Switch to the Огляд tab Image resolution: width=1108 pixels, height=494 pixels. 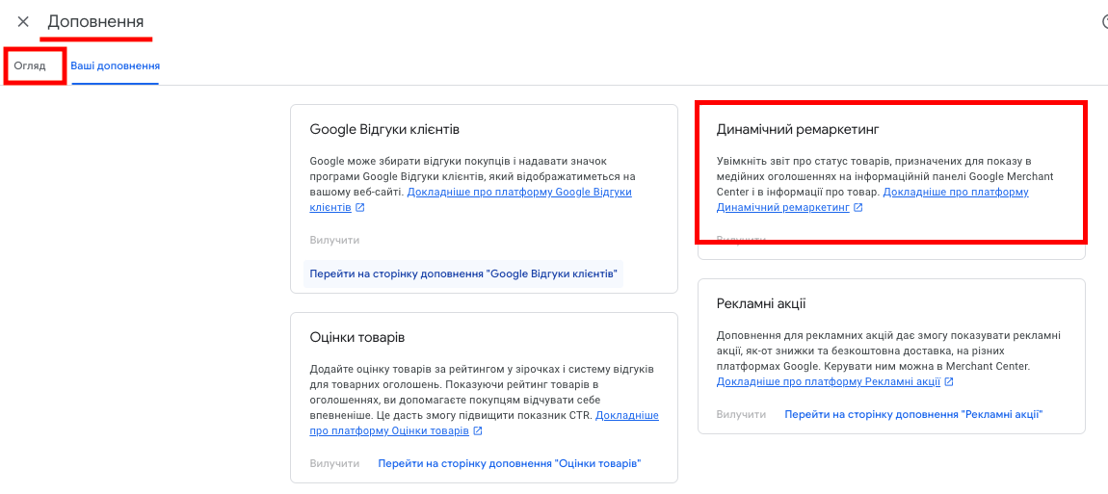(30, 65)
